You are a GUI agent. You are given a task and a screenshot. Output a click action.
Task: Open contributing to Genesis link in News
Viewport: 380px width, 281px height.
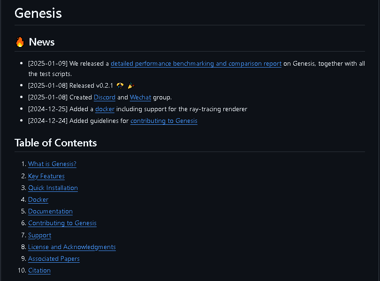click(x=164, y=121)
